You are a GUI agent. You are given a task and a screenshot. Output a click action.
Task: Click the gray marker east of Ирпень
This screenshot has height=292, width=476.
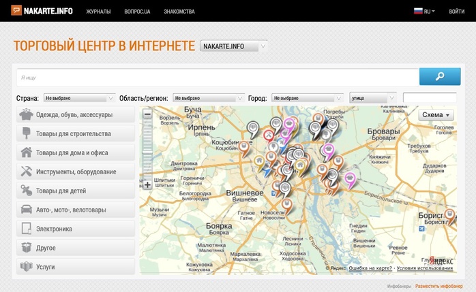252,129
